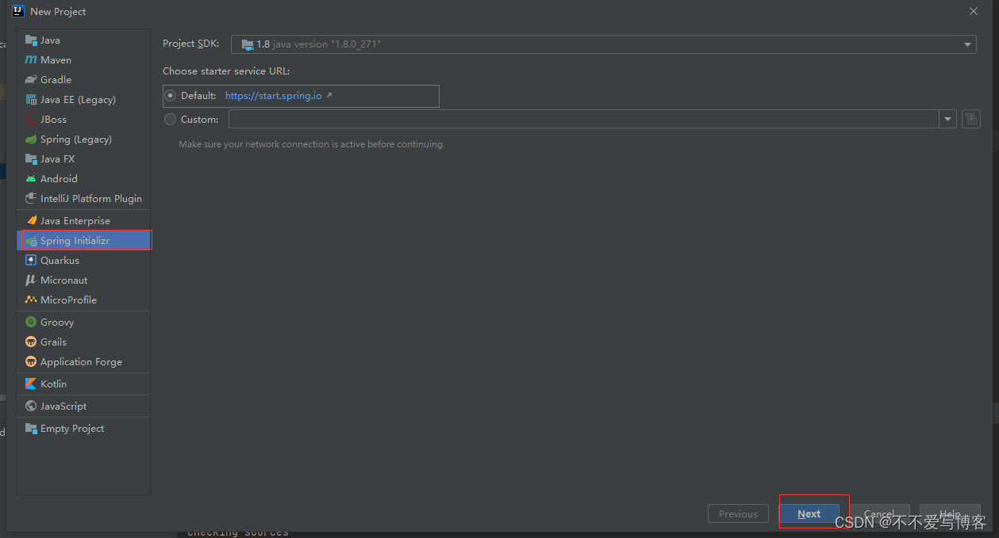Screen dimensions: 999x538
Task: Click the Maven 'm' icon
Action: 31,60
